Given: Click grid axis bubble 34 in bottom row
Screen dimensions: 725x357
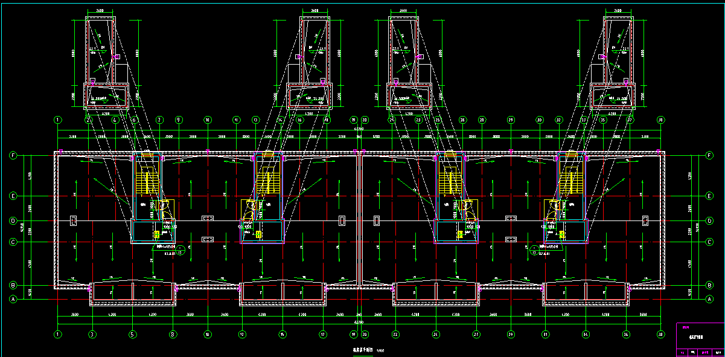Looking at the screenshot, I should [x=585, y=334].
